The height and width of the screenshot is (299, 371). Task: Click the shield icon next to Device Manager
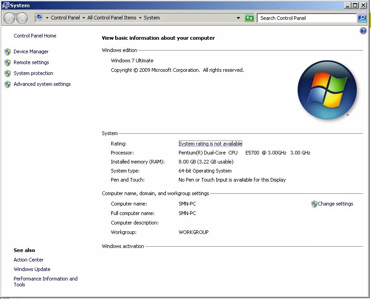(8, 52)
